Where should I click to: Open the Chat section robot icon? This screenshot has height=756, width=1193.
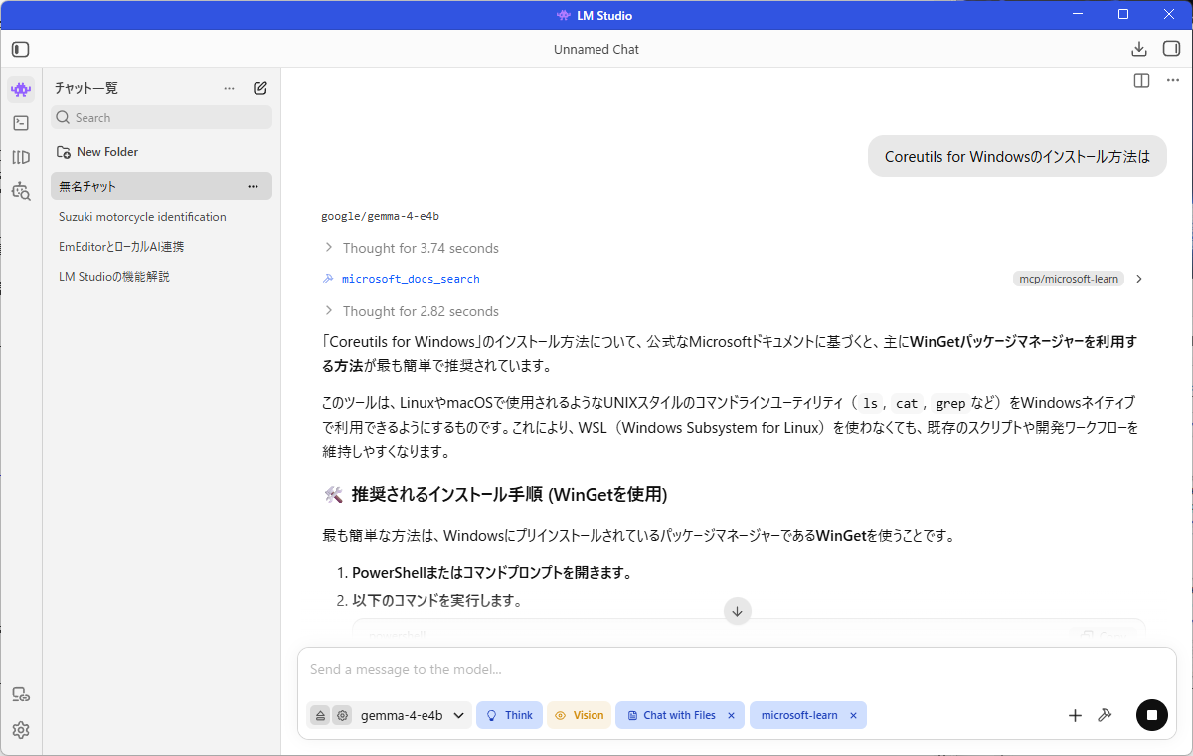(x=21, y=90)
